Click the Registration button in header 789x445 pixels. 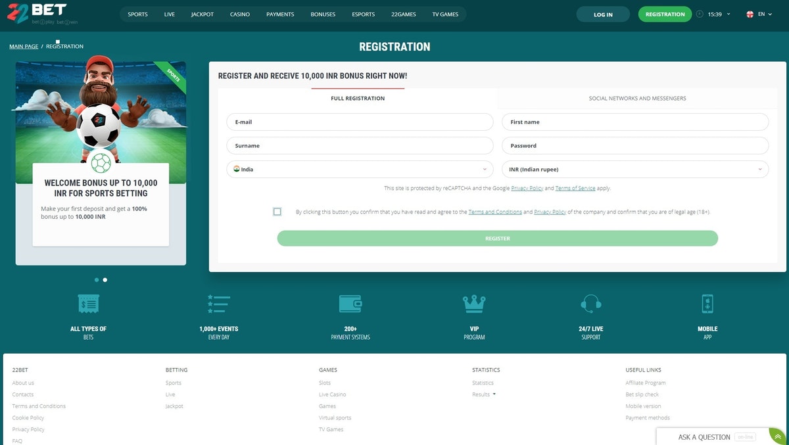tap(665, 14)
